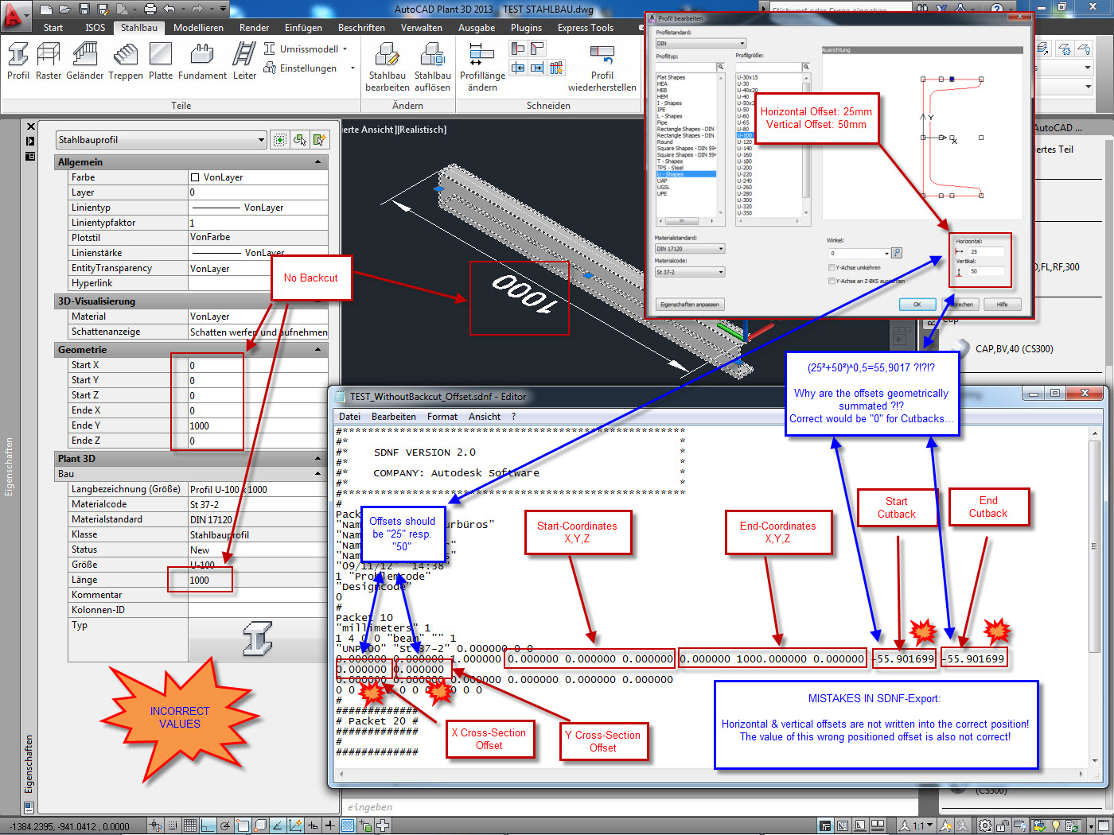The image size is (1114, 835).
Task: Toggle grid display in status bar
Action: click(190, 825)
